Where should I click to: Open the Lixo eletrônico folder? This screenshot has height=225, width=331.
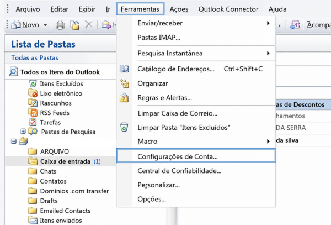[x=61, y=93]
